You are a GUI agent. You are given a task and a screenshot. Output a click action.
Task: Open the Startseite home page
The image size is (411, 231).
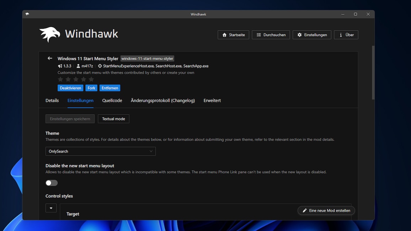[x=233, y=35]
